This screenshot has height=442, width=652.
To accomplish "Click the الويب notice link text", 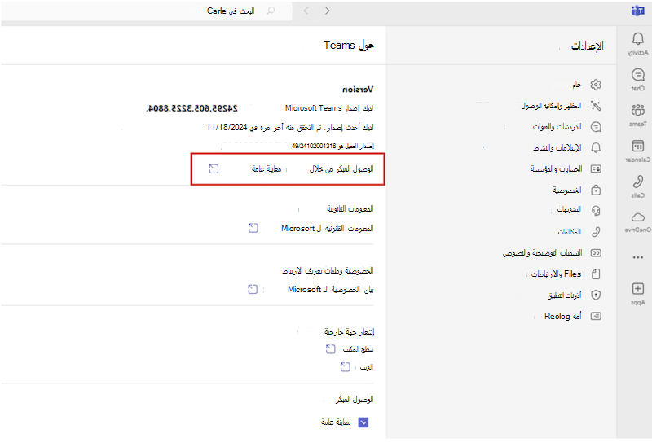I will pyautogui.click(x=366, y=367).
